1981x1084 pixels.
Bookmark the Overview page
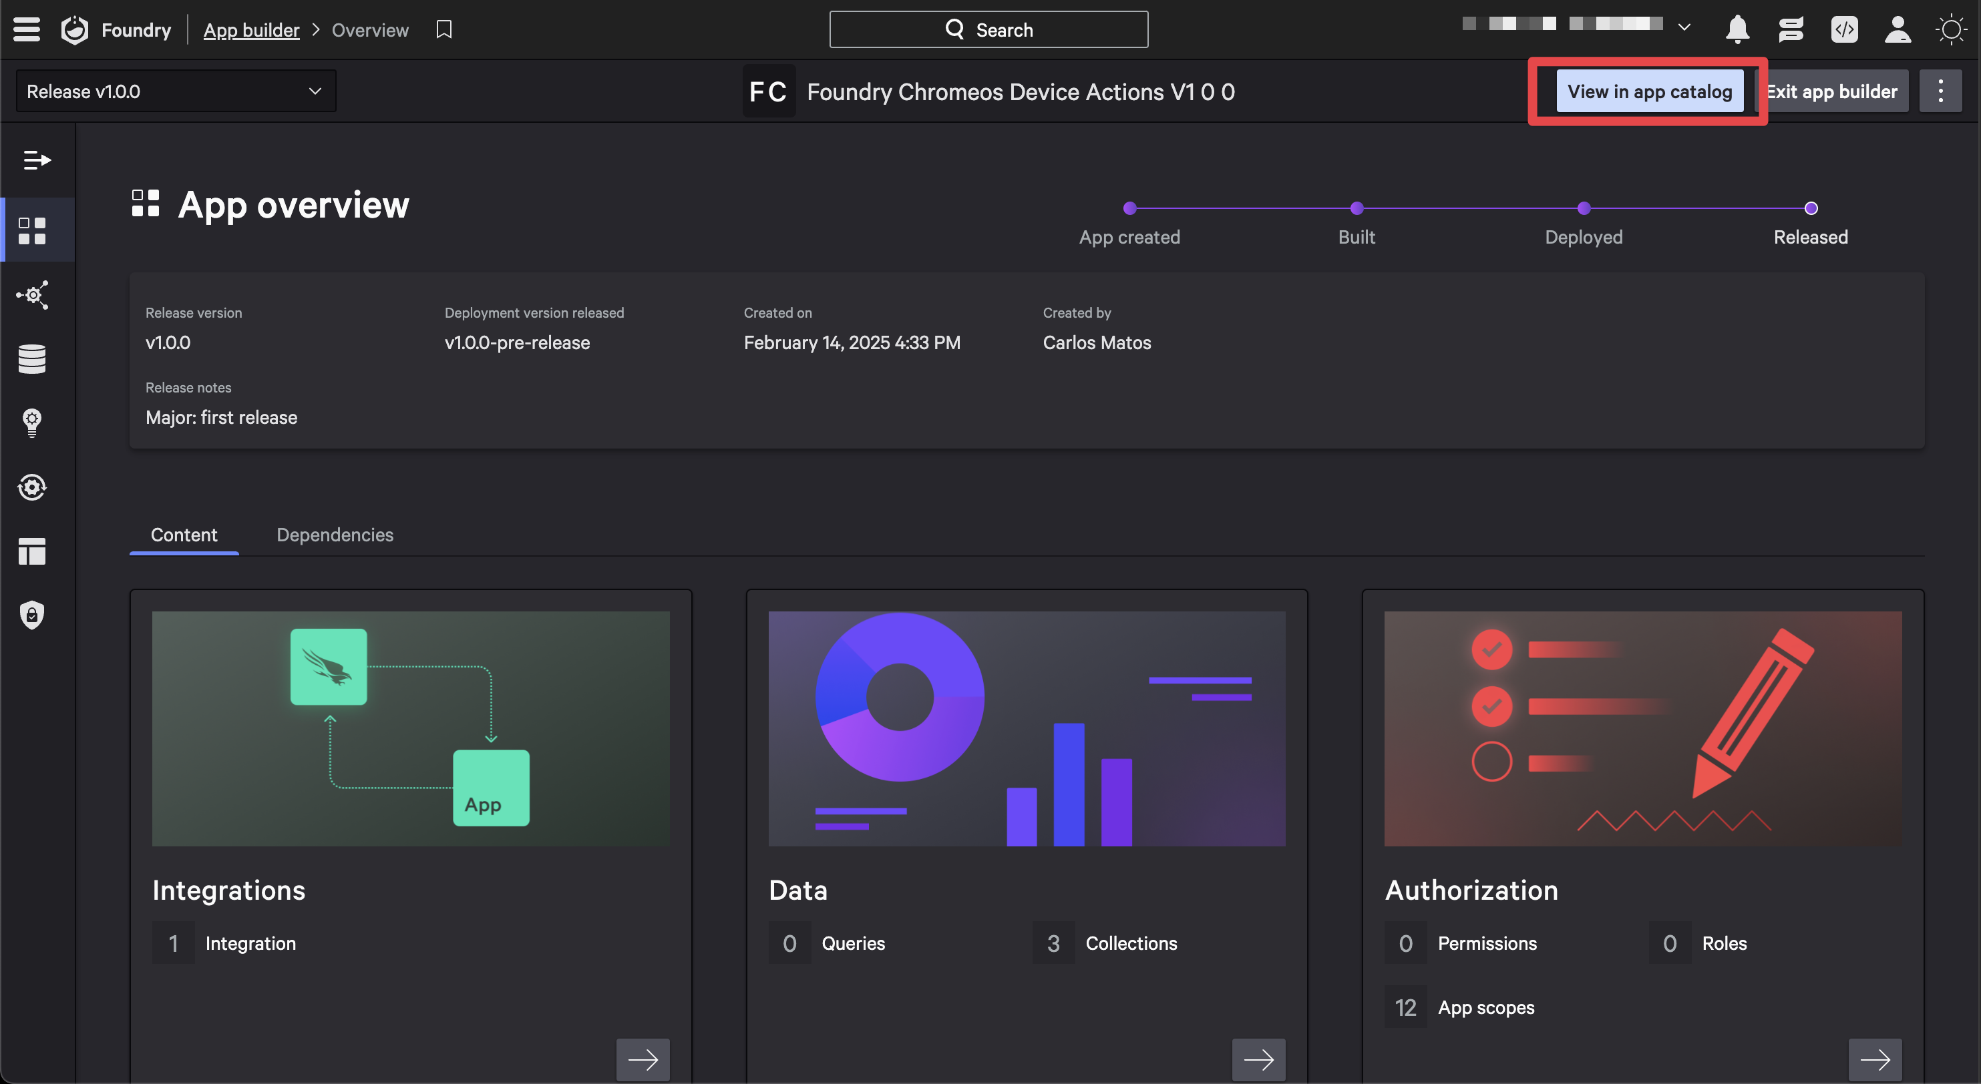[443, 29]
